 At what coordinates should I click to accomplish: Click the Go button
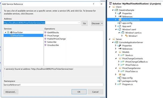point(84,23)
